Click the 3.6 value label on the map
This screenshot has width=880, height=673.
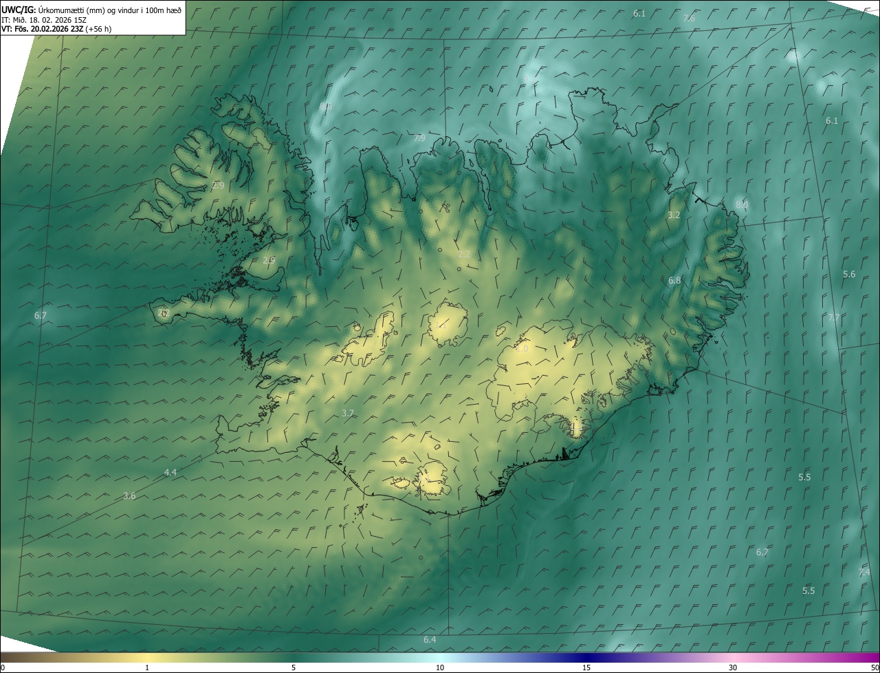pyautogui.click(x=129, y=496)
